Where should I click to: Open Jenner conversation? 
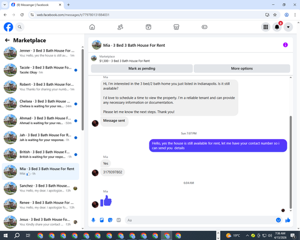click(x=40, y=53)
